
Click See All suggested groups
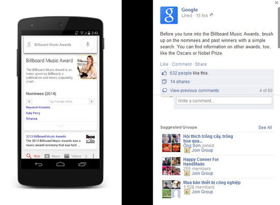pos(265,127)
